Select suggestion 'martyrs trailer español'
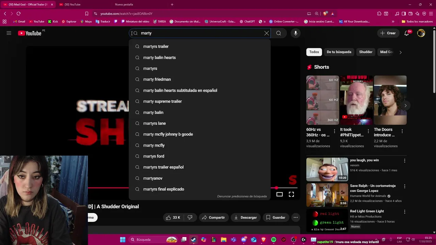The width and height of the screenshot is (436, 245). tap(200, 167)
